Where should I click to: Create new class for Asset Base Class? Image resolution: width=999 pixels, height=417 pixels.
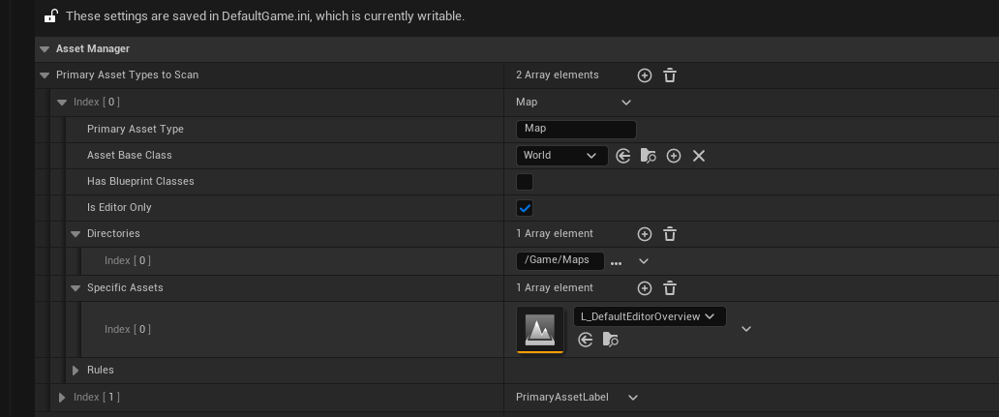(674, 156)
